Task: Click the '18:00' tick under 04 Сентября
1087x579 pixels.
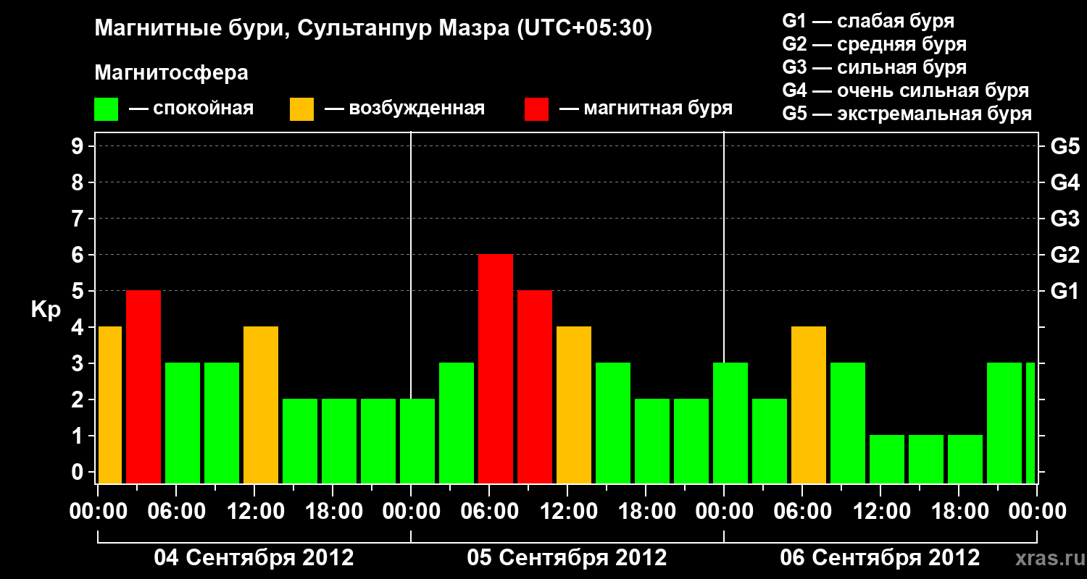Action: 333,512
